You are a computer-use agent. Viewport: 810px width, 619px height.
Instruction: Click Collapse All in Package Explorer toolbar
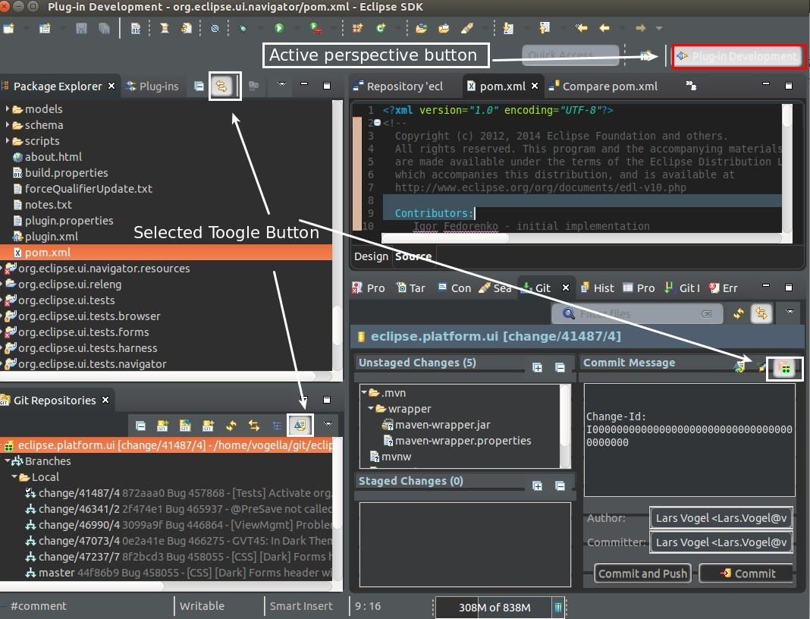[199, 86]
